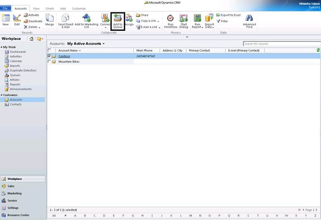Uncheck the Contoso row checkbox
Screen dimensions: 321x220
pyautogui.click(x=49, y=56)
